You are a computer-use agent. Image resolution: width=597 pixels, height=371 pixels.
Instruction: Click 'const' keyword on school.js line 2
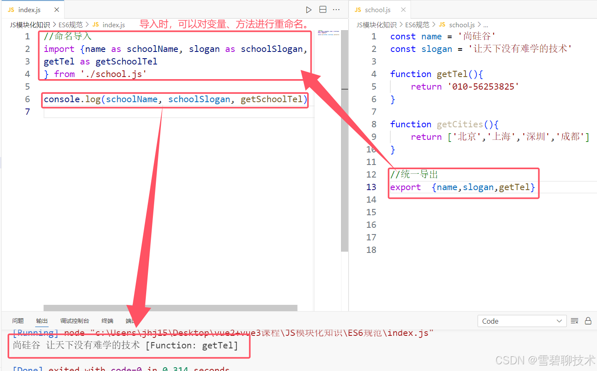coord(403,49)
